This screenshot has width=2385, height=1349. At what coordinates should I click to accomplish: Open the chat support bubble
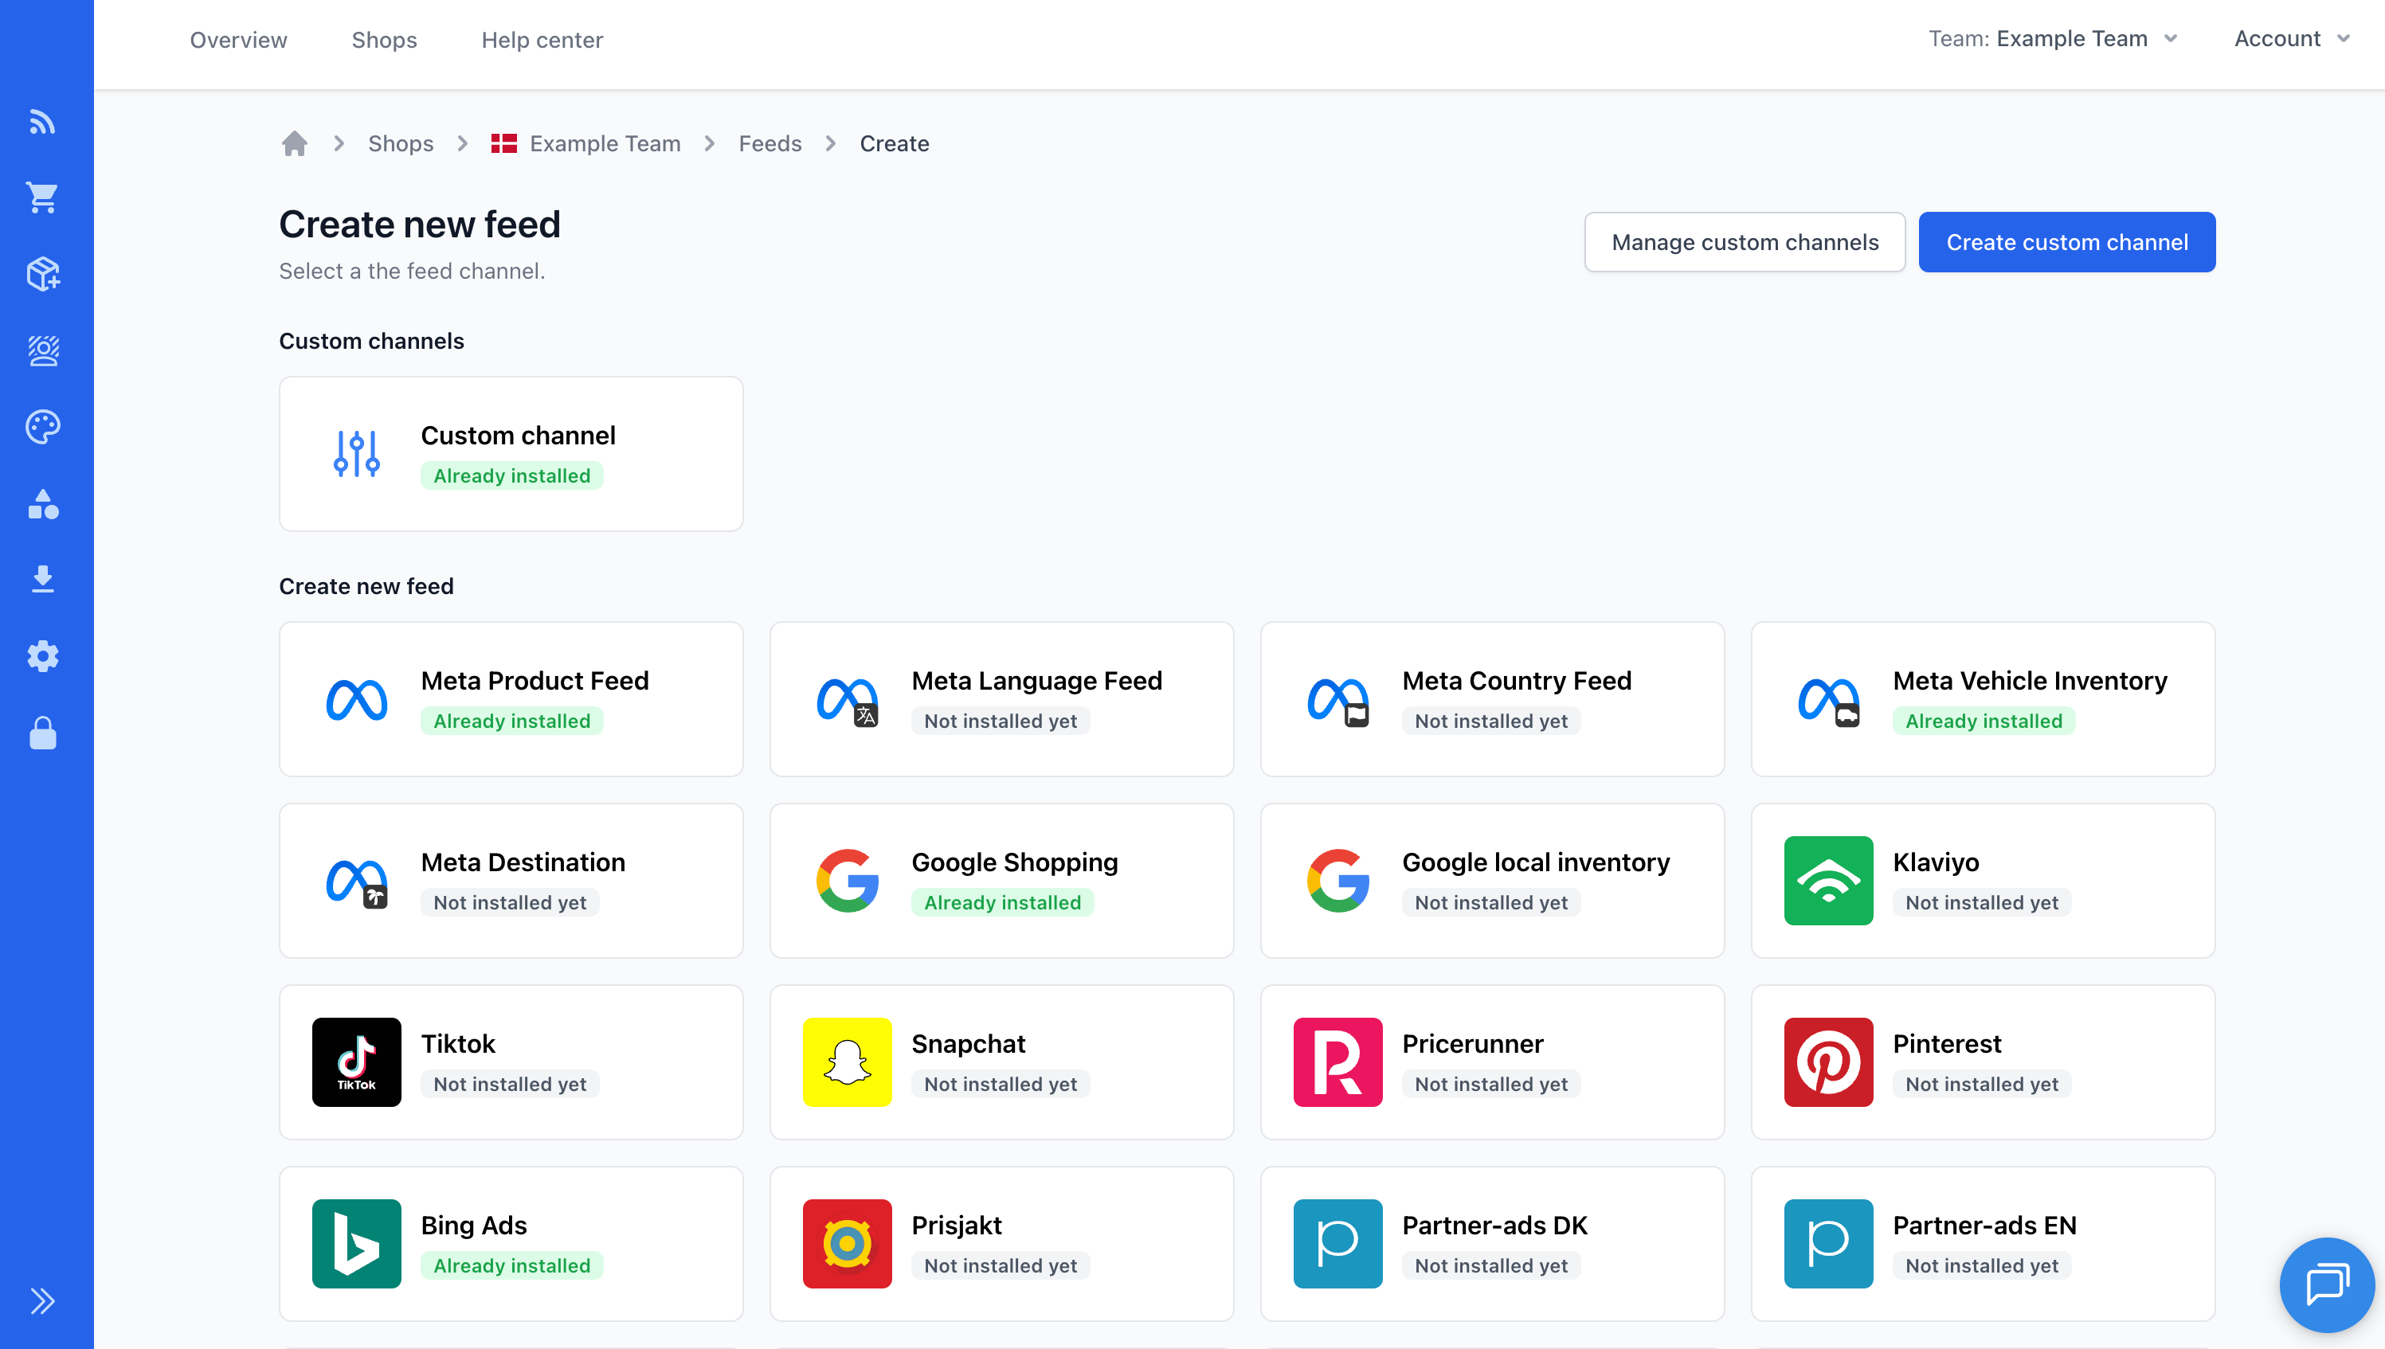(x=2326, y=1284)
